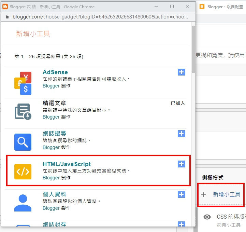
Task: Click the HTML/JavaScript description text
Action: [x=86, y=171]
